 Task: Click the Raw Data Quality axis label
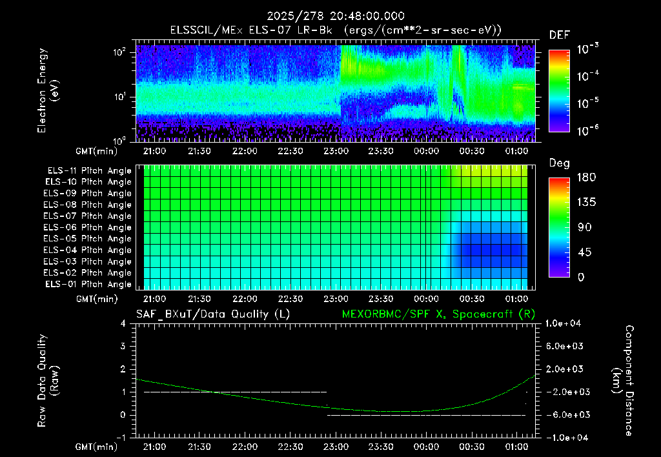point(48,381)
